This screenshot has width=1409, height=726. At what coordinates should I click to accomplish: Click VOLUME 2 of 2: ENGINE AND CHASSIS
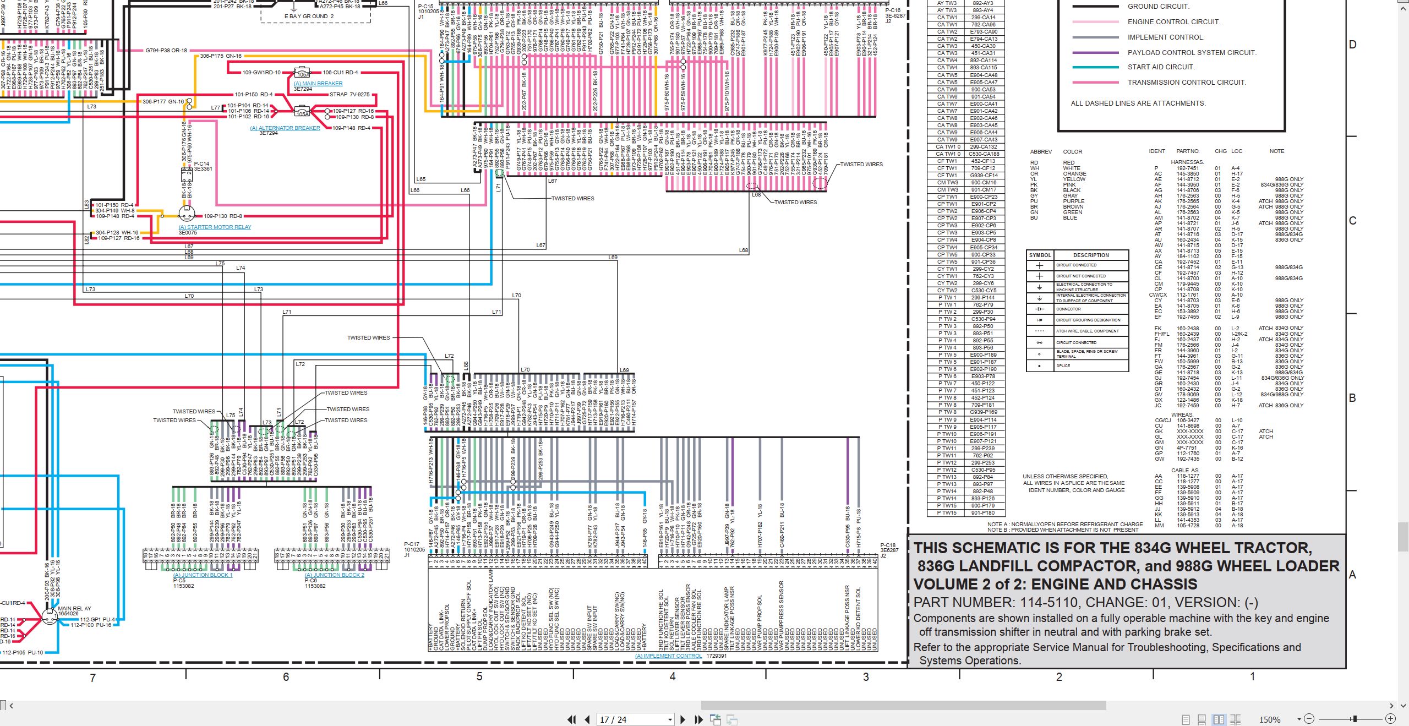pyautogui.click(x=1055, y=584)
